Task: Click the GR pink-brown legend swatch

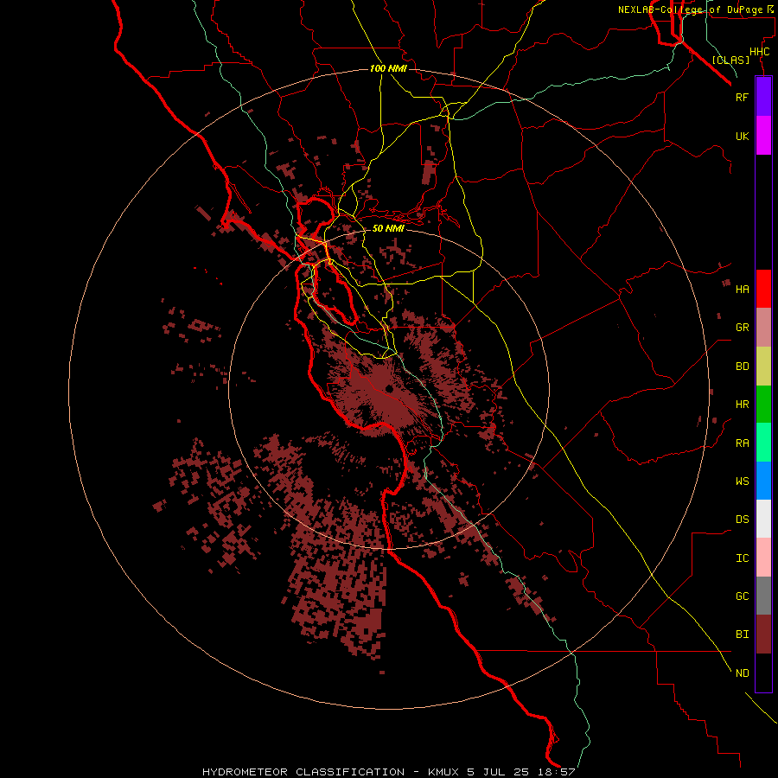Action: 763,328
